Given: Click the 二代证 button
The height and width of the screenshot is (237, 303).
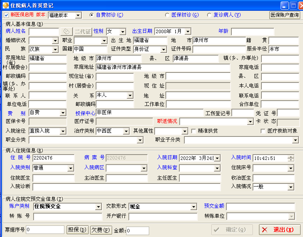Looking at the screenshot, I should [x=83, y=31].
